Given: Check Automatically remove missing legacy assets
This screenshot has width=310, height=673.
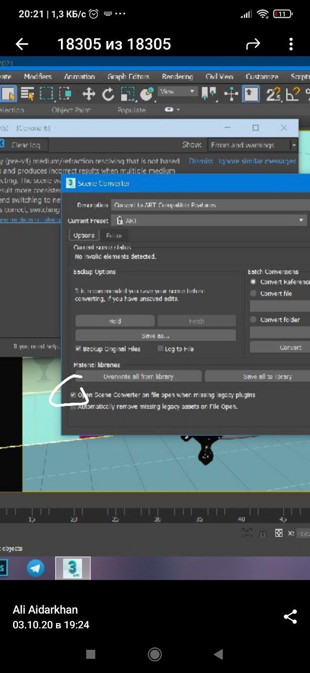Looking at the screenshot, I should pos(73,406).
